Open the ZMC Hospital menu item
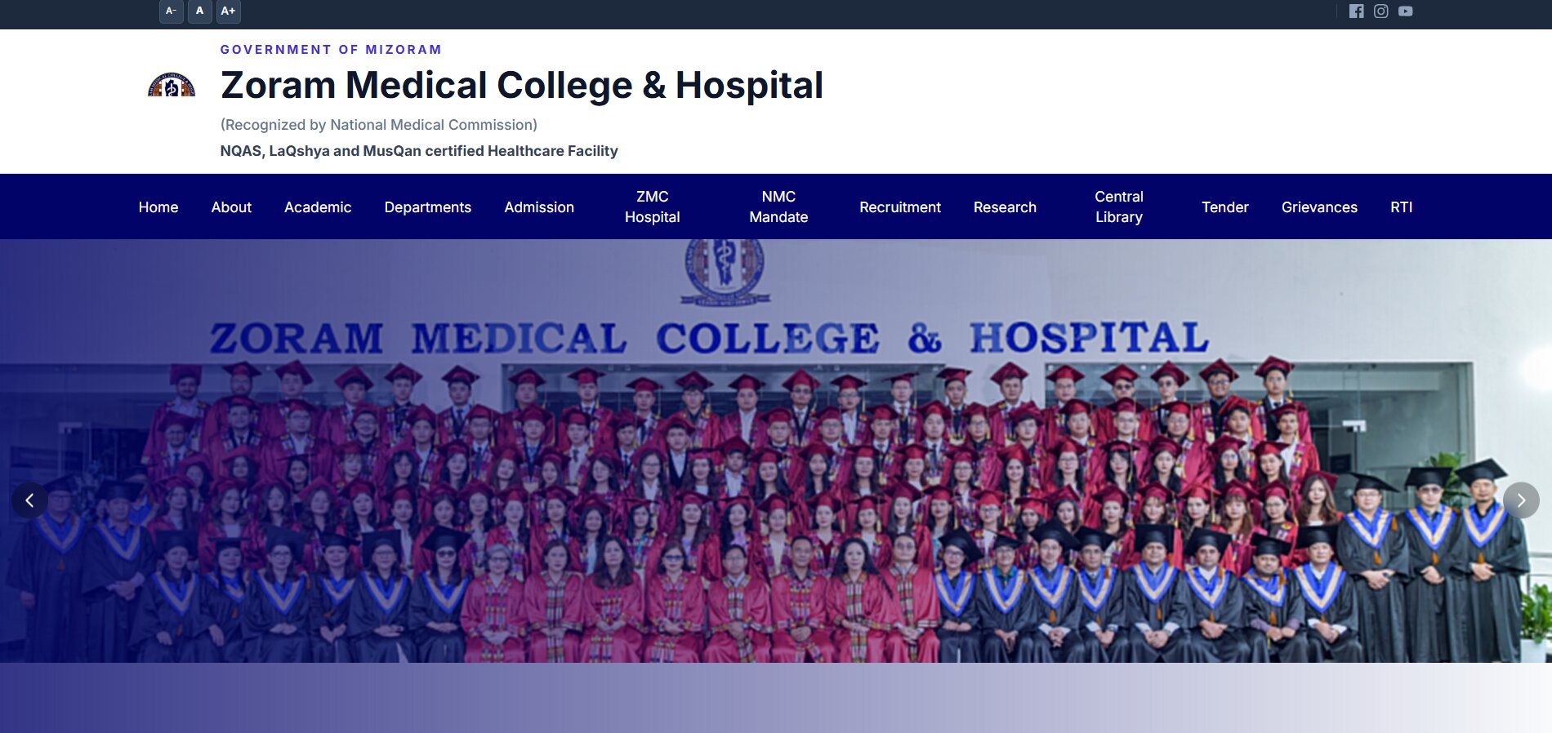Image resolution: width=1552 pixels, height=733 pixels. (x=653, y=207)
